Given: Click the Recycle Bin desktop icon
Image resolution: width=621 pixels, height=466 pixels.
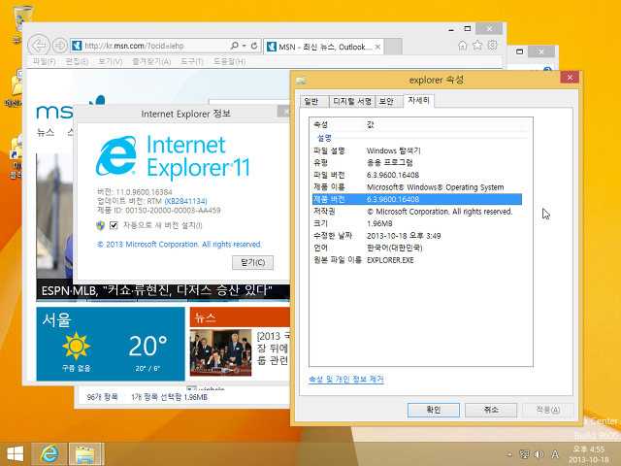Looking at the screenshot, I should 23,19.
